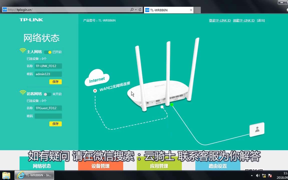Enable the 访客网络 toggle switch
The image size is (288, 180).
(x=47, y=94)
